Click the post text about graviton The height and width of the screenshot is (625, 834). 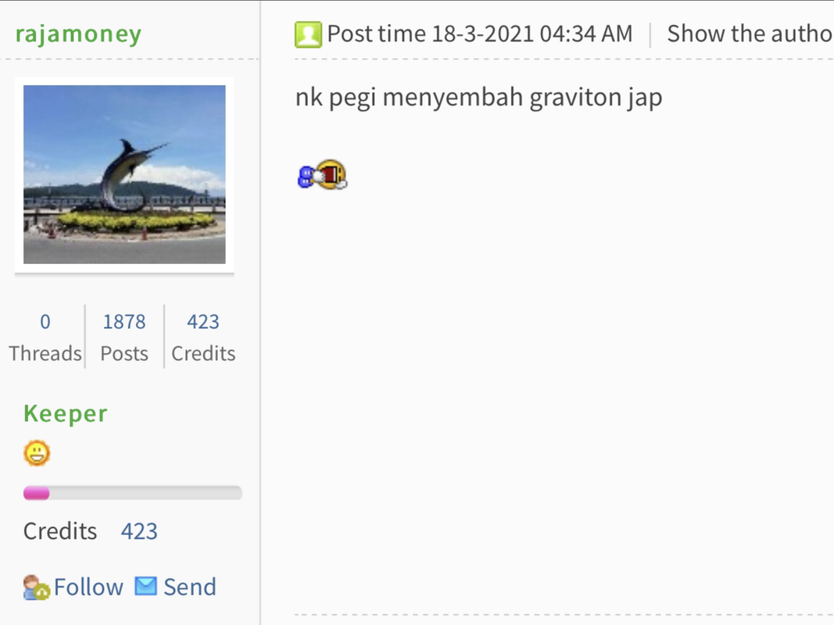[478, 98]
